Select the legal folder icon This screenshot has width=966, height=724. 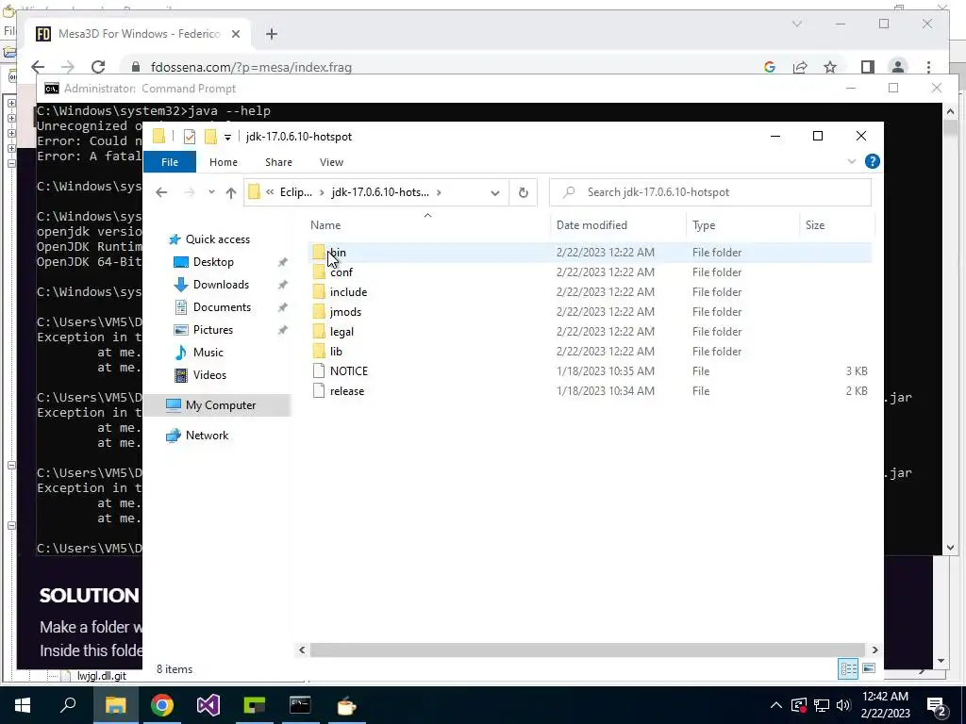point(319,331)
